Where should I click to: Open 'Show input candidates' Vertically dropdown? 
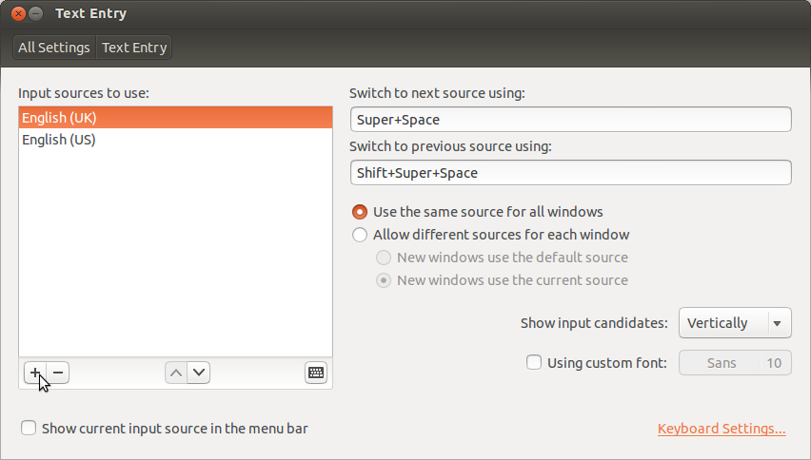pos(735,323)
